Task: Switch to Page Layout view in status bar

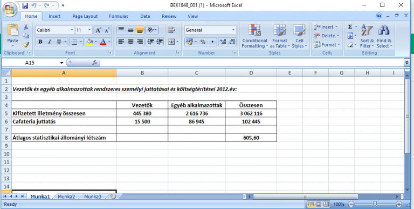Action: point(319,204)
